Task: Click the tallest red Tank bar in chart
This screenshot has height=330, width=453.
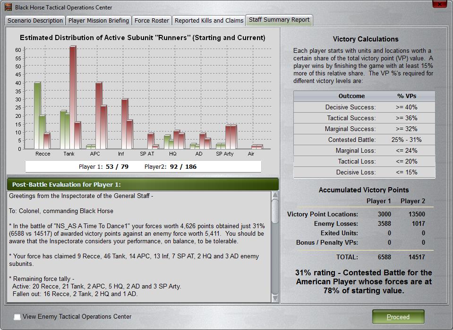Action: (x=73, y=98)
